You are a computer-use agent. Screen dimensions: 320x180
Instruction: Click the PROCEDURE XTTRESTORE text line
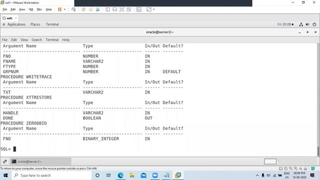(26, 97)
